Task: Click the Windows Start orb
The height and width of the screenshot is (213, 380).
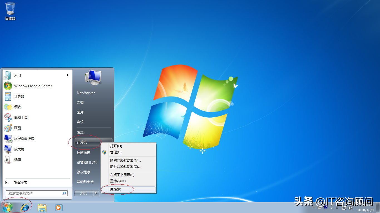Action: tap(7, 207)
